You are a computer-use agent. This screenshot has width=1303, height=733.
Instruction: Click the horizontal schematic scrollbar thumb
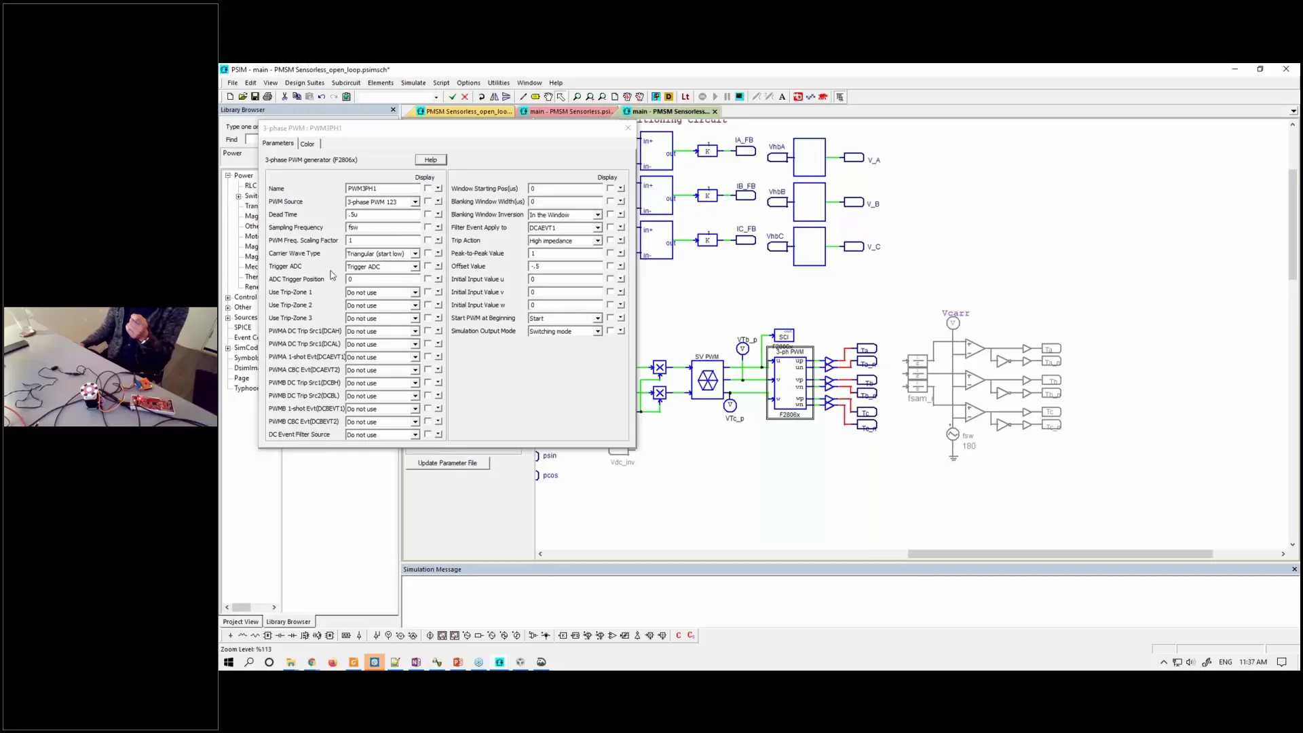pyautogui.click(x=1059, y=554)
